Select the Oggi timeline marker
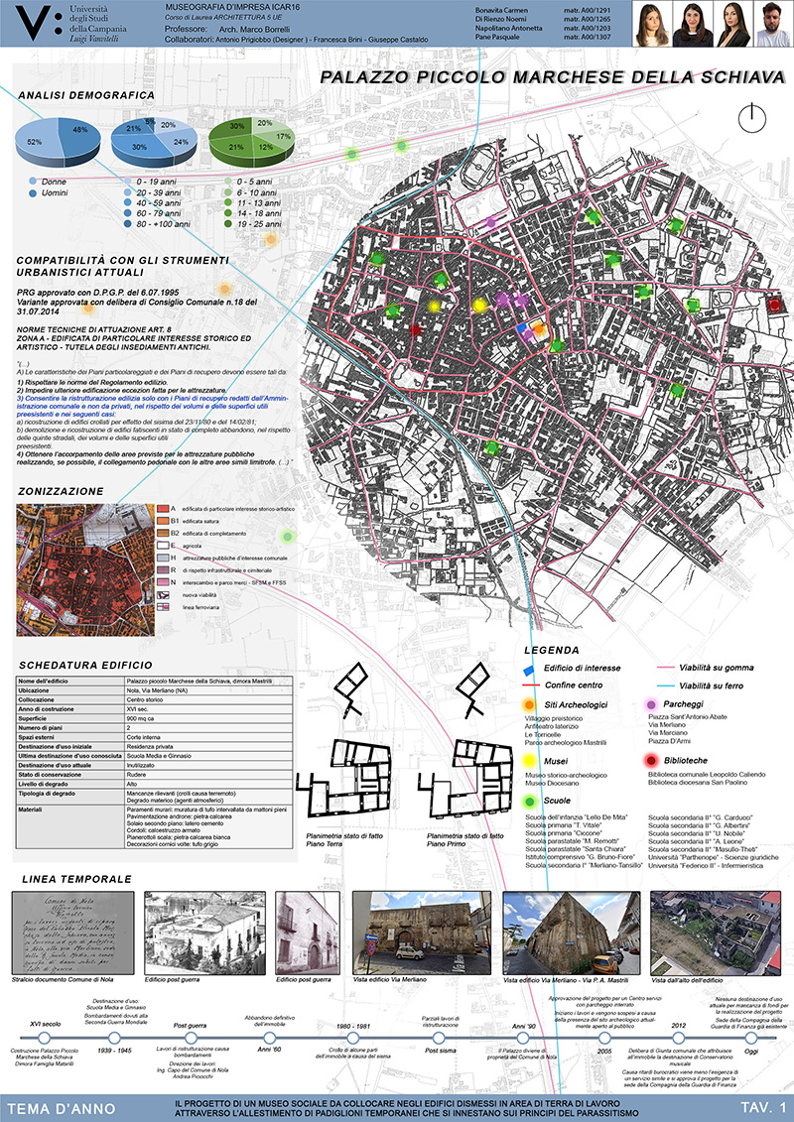 750,1038
